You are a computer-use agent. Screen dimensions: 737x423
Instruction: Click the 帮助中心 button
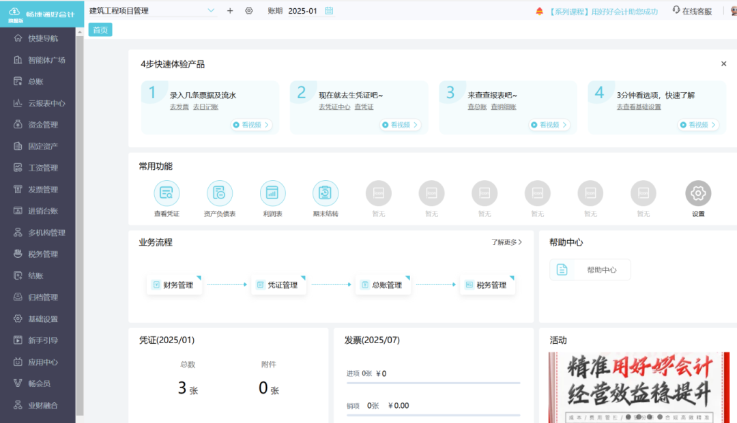pos(590,269)
